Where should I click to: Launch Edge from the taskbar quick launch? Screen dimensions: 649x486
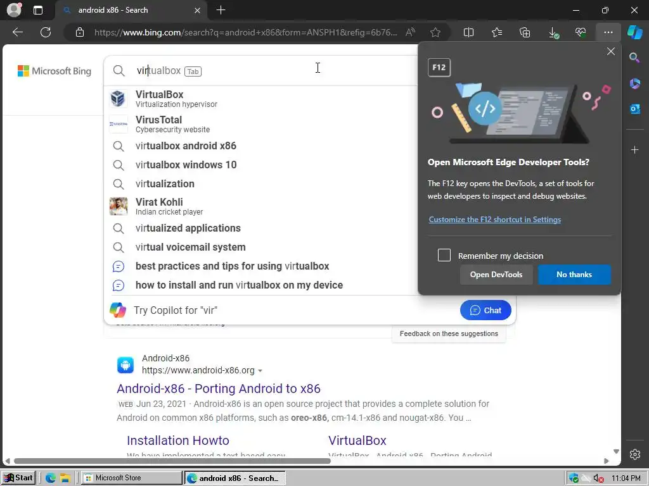pos(51,478)
